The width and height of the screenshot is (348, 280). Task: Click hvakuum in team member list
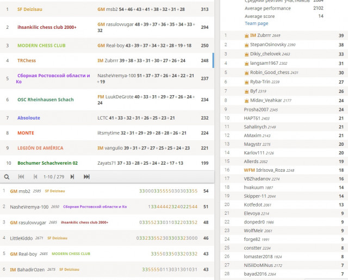pos(254,188)
